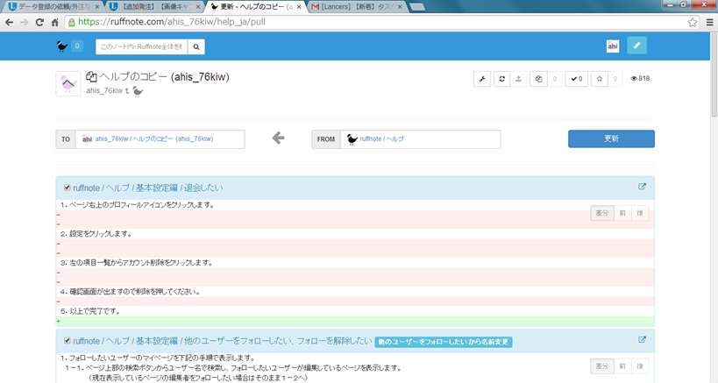Image resolution: width=718 pixels, height=383 pixels.
Task: Toggle checkbox for 他のユーザーをフォローしたい page
Action: pos(67,340)
